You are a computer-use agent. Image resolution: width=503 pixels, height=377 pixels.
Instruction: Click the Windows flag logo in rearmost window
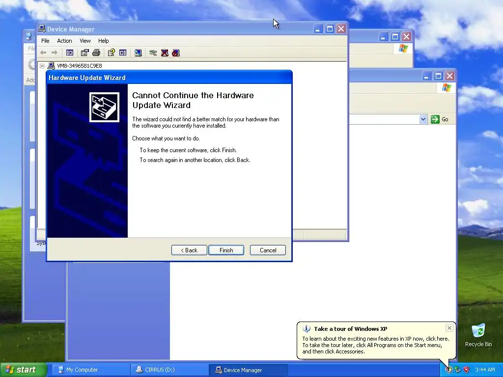pyautogui.click(x=403, y=49)
